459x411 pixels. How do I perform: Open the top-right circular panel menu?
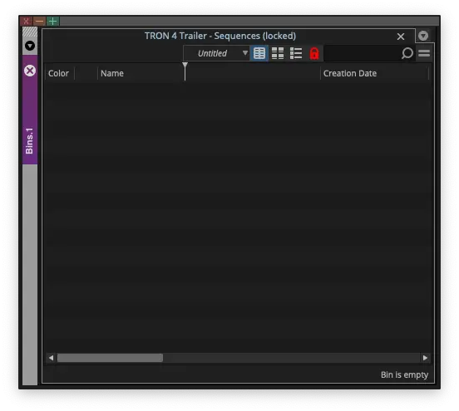click(x=423, y=36)
